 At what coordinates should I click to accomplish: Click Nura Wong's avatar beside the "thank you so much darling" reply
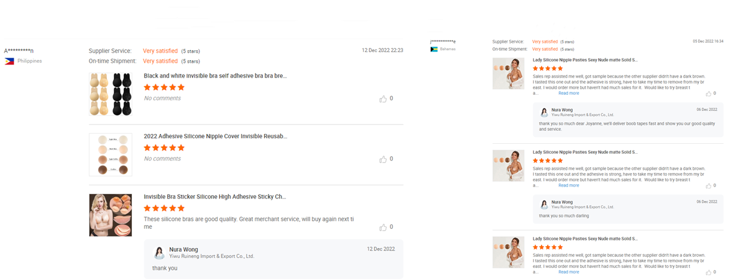point(544,204)
